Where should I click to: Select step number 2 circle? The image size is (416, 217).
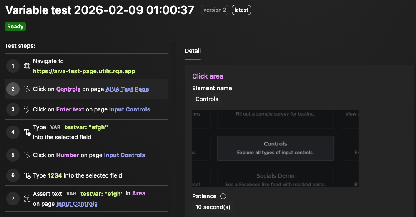point(13,89)
